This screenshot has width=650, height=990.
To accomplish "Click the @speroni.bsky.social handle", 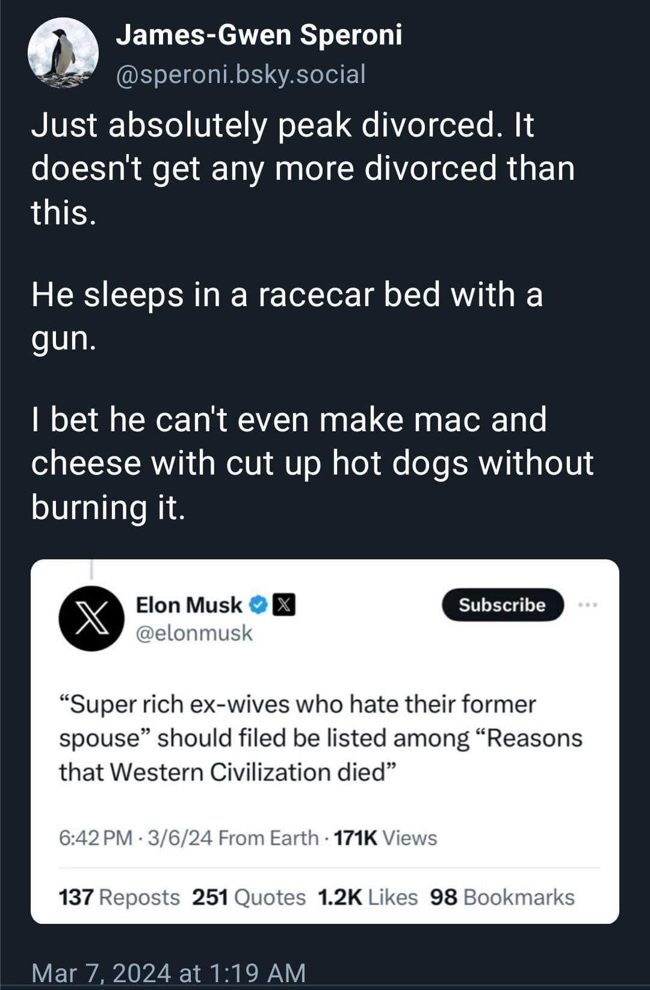I will pyautogui.click(x=240, y=75).
